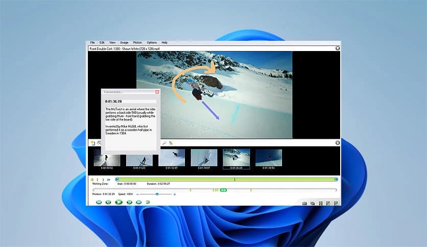Image resolution: width=427 pixels, height=247 pixels.
Task: Click the green playhead on the position bar
Action: (223, 190)
